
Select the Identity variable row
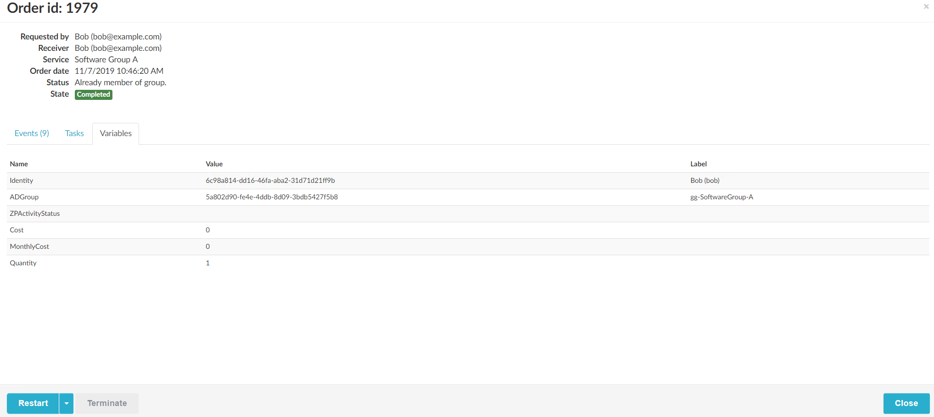pyautogui.click(x=22, y=181)
